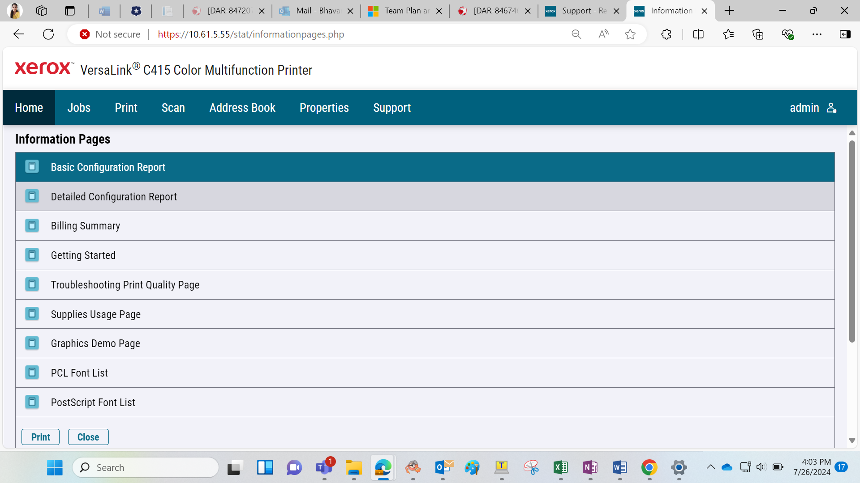
Task: Open browser Collections icon
Action: [758, 34]
